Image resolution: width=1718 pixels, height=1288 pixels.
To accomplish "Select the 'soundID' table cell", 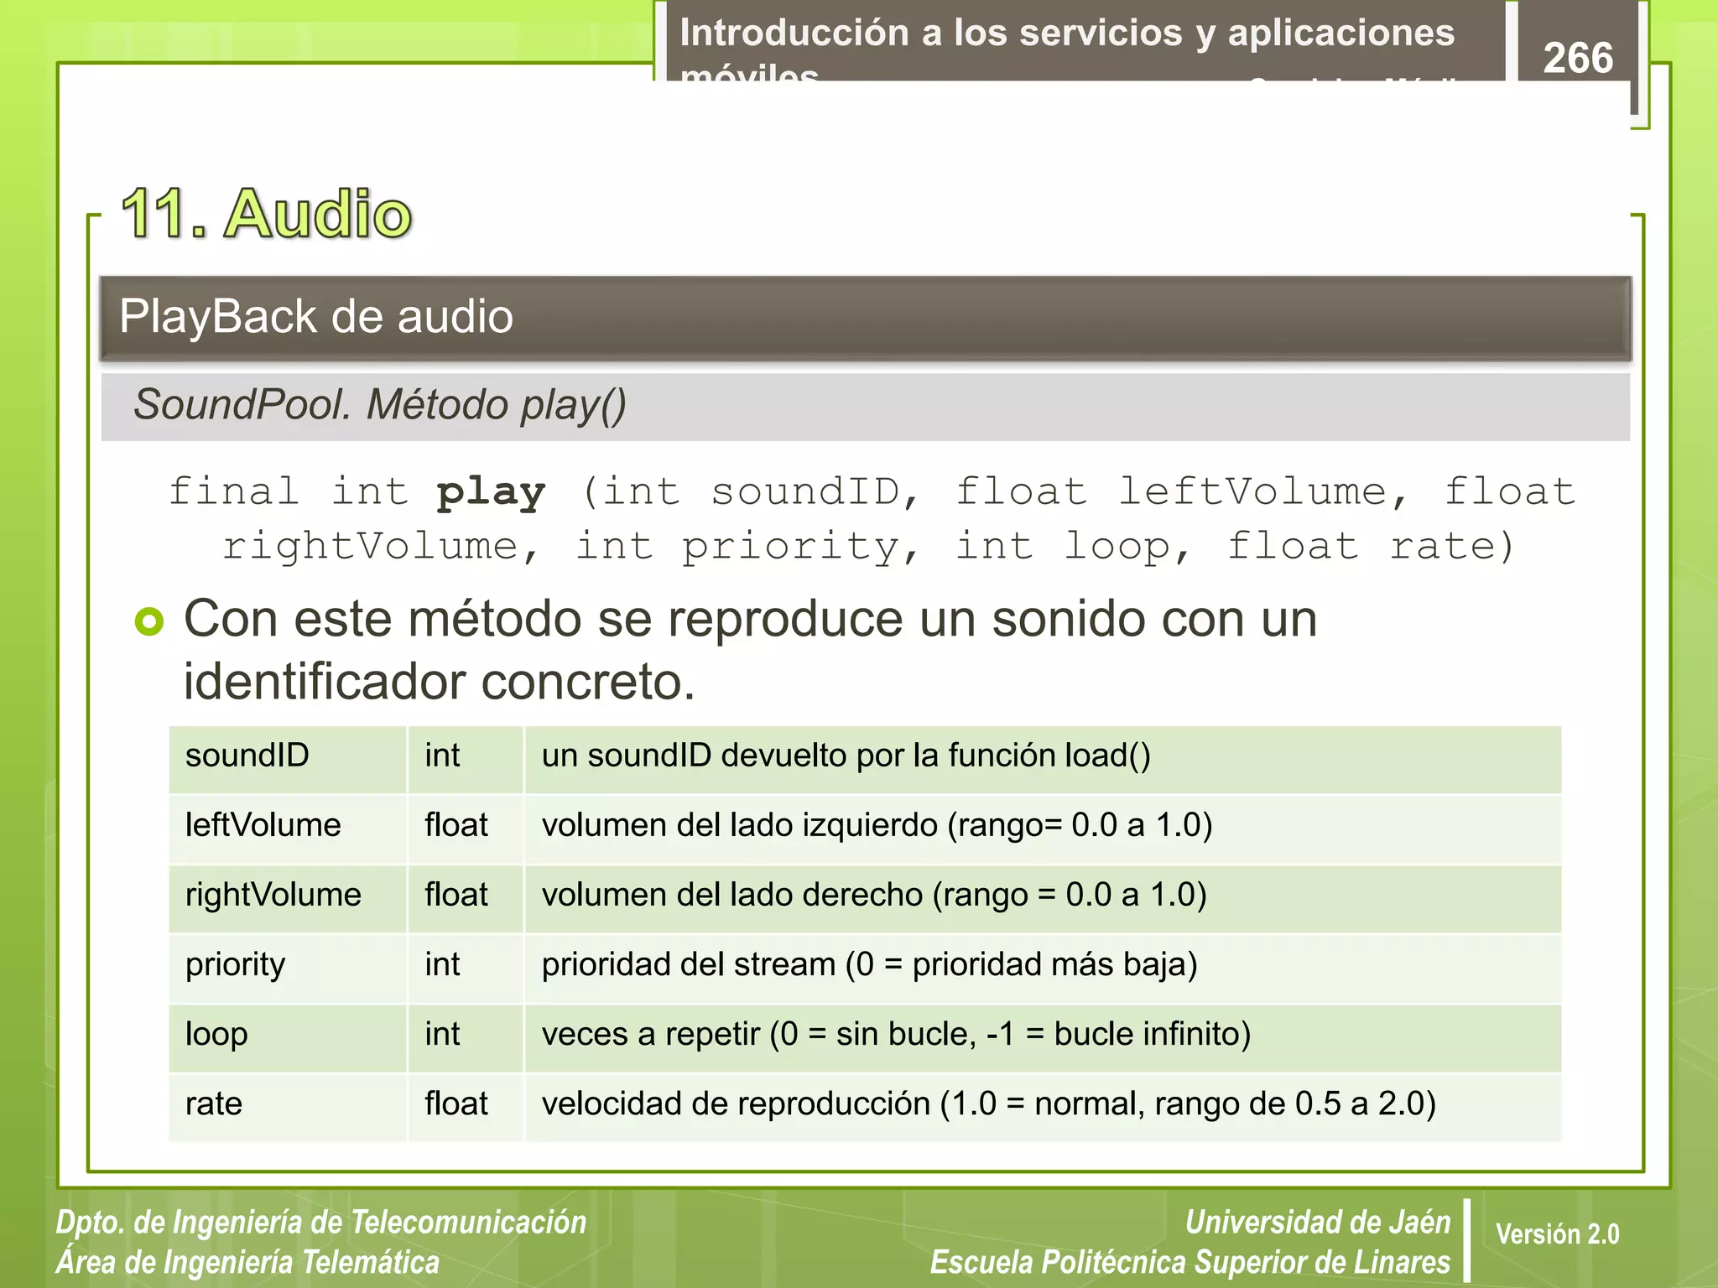I will [288, 759].
